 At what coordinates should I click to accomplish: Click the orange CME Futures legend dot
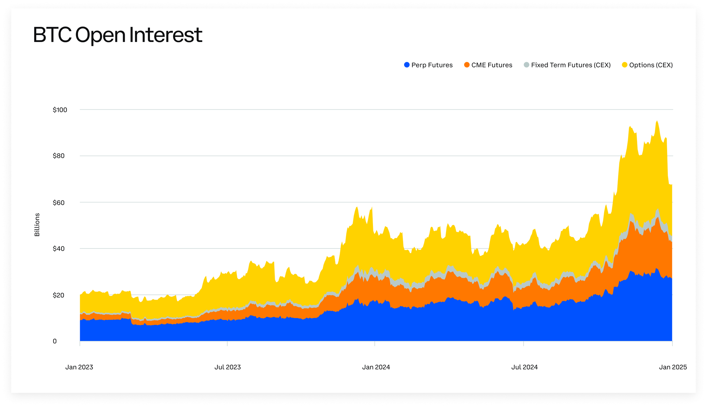[467, 65]
